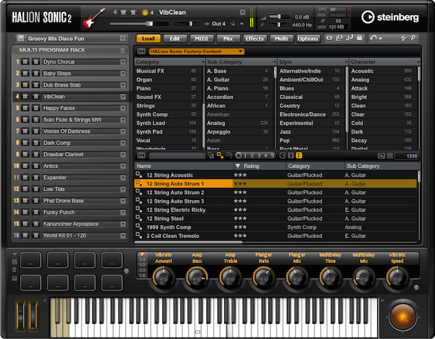This screenshot has width=435, height=339.
Task: Open the Style column filter dropdown
Action: (x=346, y=62)
